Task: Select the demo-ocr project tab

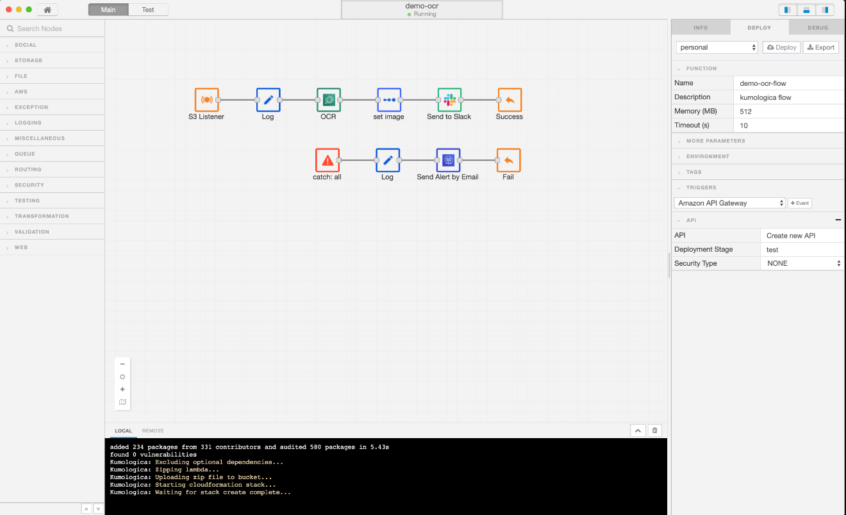Action: (x=422, y=10)
